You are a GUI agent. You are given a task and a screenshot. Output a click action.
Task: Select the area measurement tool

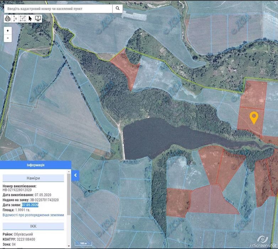pyautogui.click(x=23, y=19)
